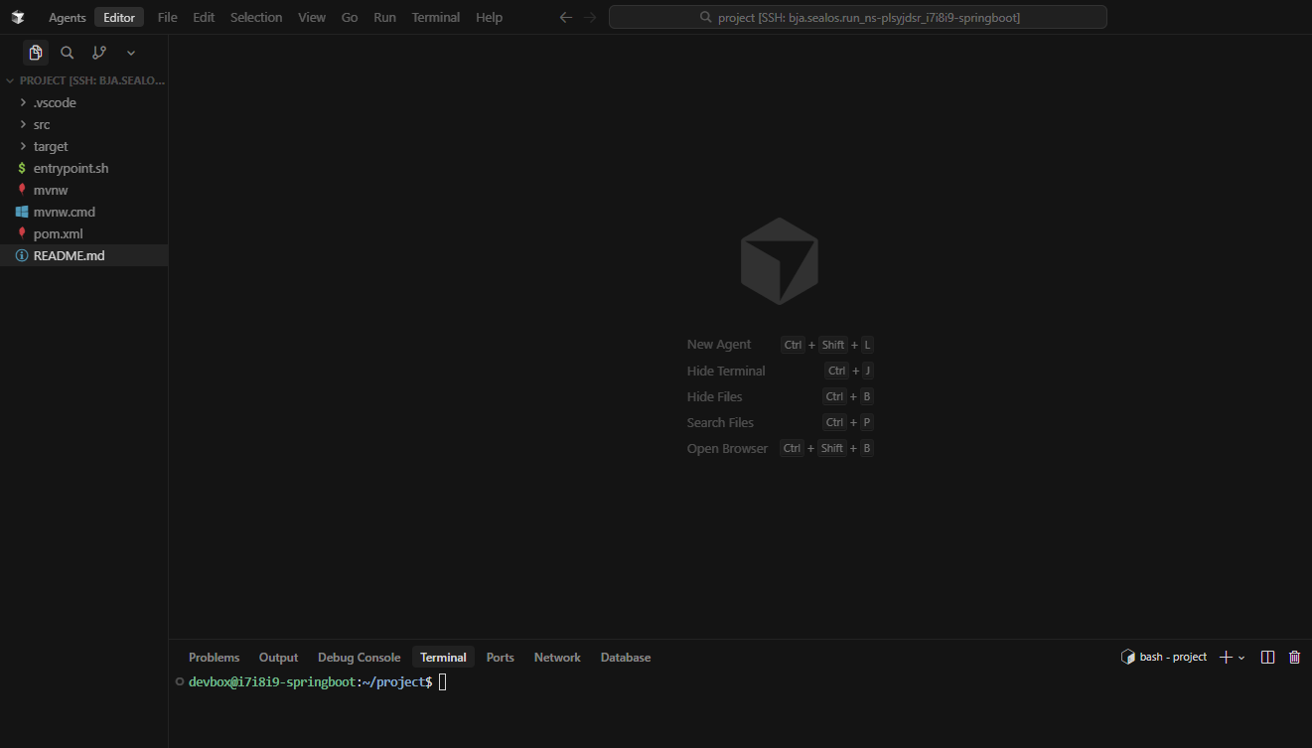Image resolution: width=1312 pixels, height=748 pixels.
Task: Switch to Editor mode
Action: coord(119,17)
